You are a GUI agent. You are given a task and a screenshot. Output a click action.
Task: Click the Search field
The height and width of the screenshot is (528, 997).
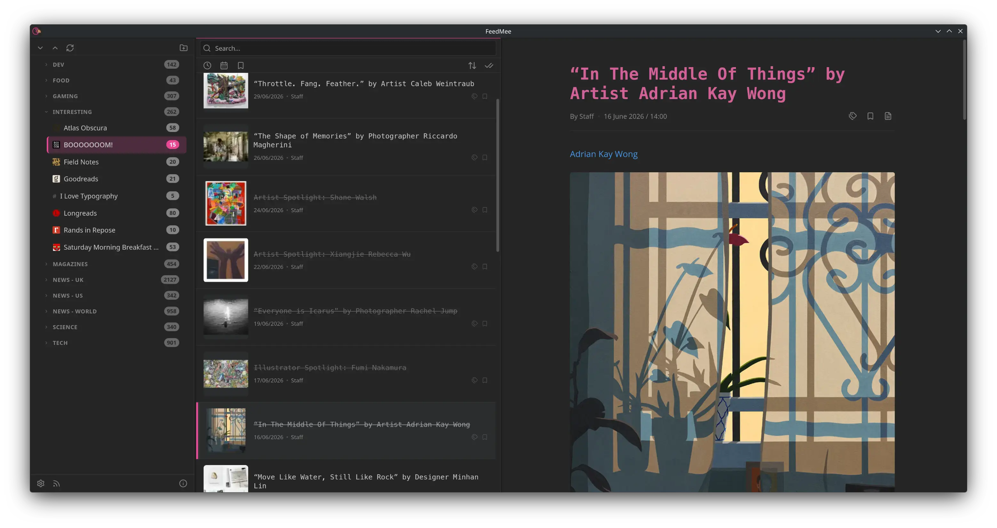click(347, 48)
